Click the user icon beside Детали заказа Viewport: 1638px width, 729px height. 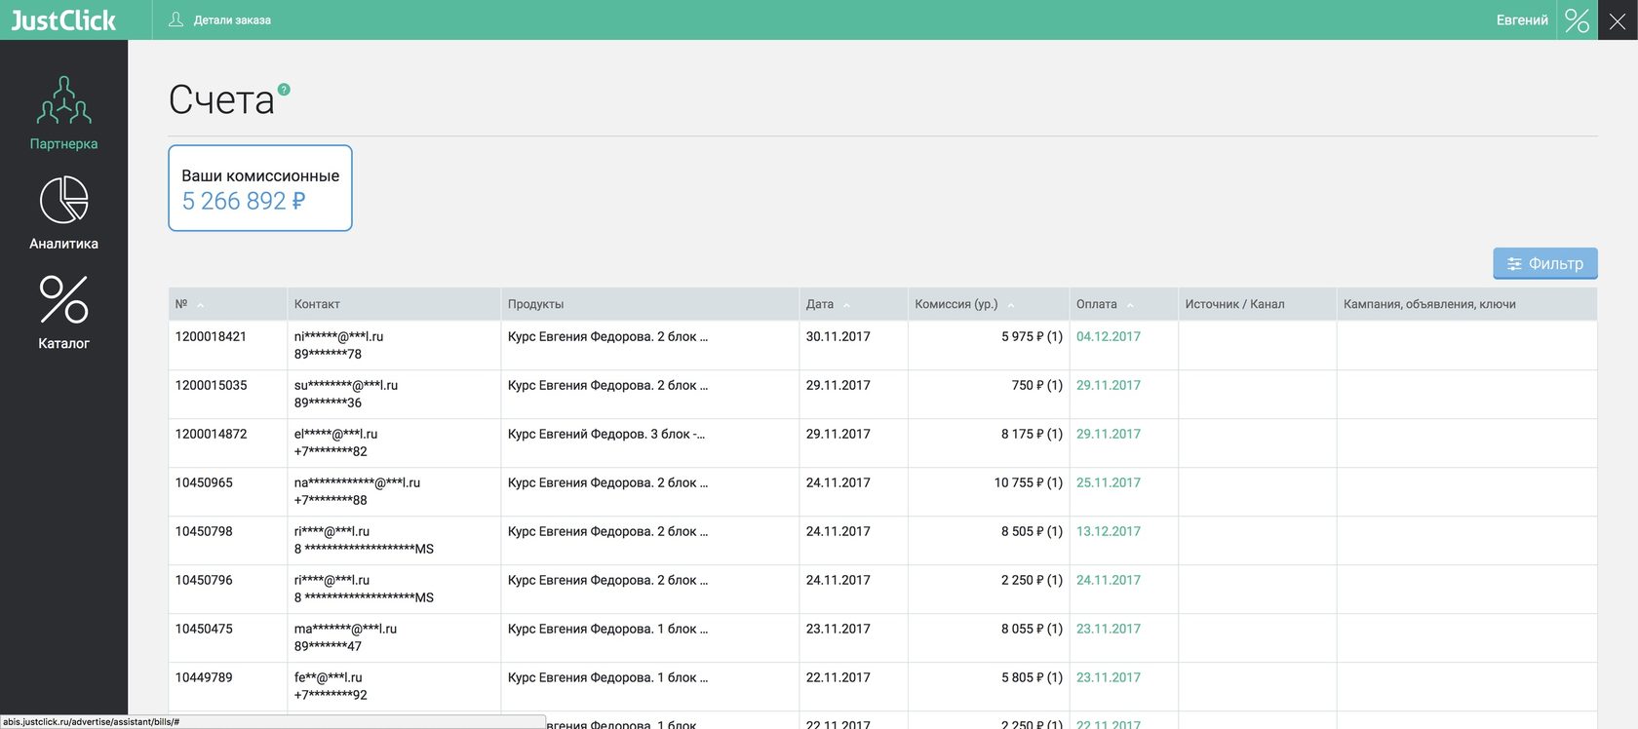click(176, 19)
